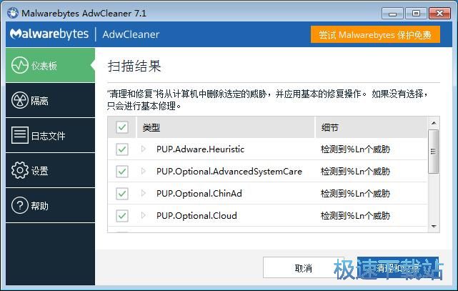
Task: Click the 类型 column header
Action: pos(151,127)
